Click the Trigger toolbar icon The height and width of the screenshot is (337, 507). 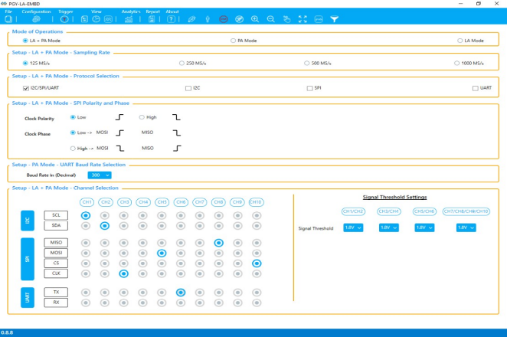pyautogui.click(x=66, y=18)
